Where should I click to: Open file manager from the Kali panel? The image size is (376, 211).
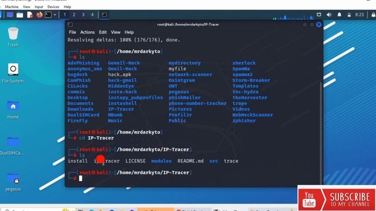click(x=19, y=15)
